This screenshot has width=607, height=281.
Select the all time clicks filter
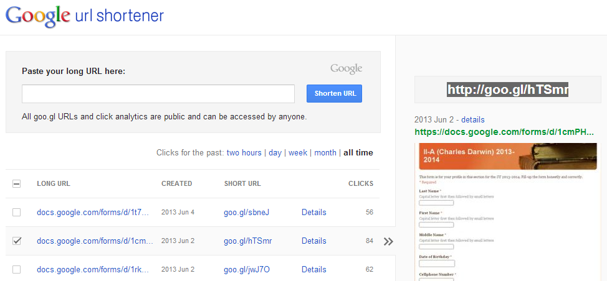358,153
